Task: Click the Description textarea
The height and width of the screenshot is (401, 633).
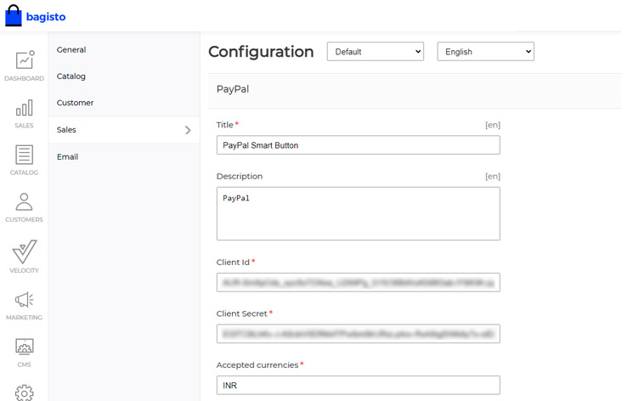Action: 358,213
